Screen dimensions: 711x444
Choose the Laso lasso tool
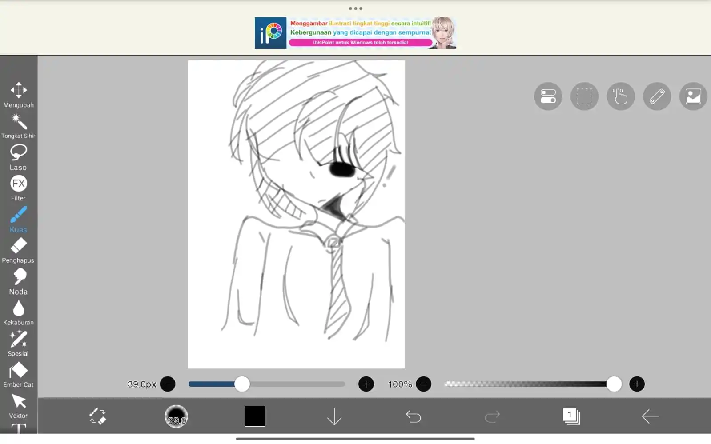pyautogui.click(x=18, y=157)
